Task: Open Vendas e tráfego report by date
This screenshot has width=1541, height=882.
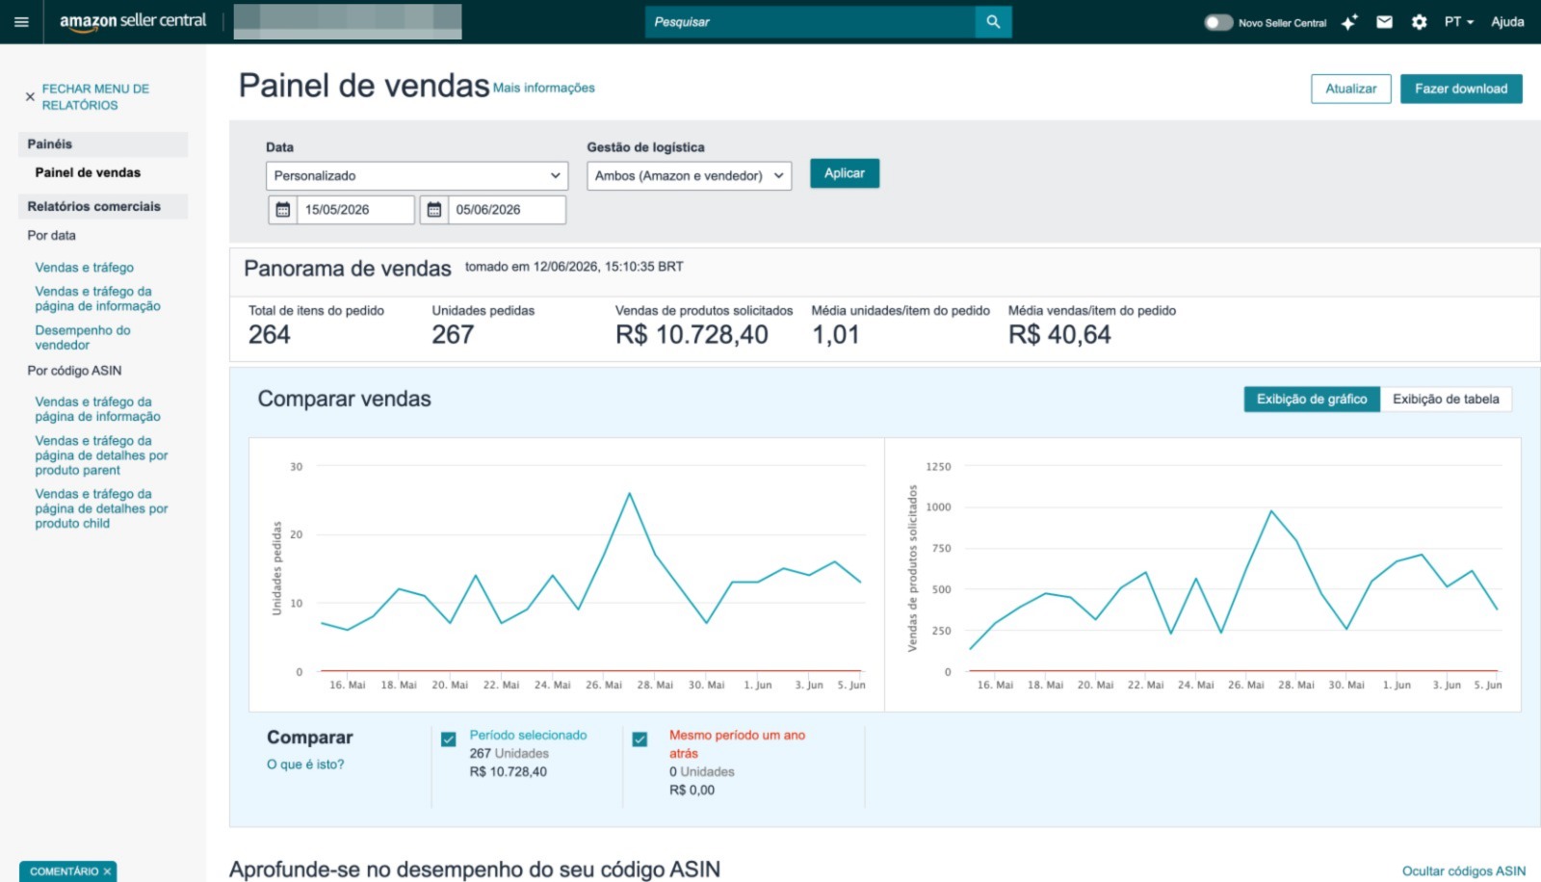Action: pyautogui.click(x=85, y=268)
